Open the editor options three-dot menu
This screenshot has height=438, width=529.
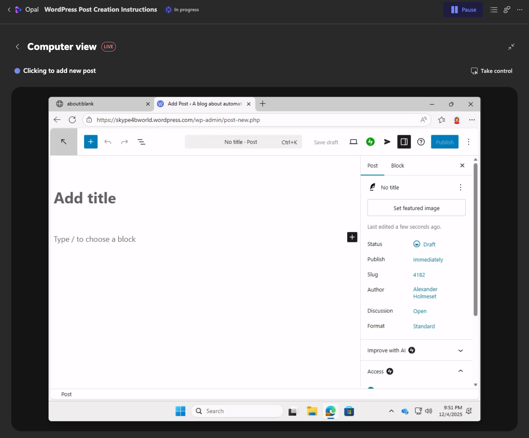469,142
